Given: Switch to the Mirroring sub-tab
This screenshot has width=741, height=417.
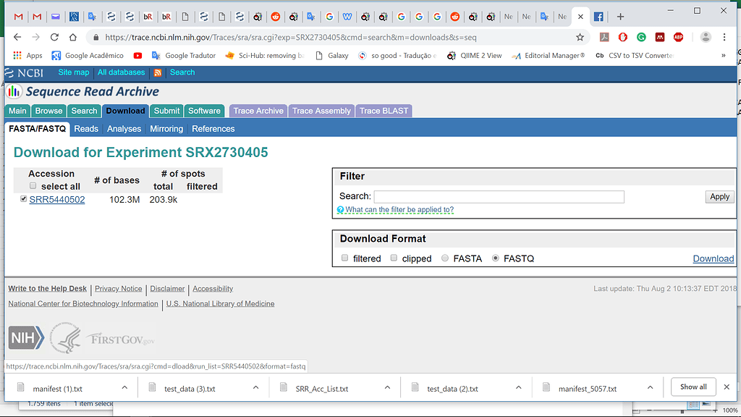Looking at the screenshot, I should tap(166, 129).
